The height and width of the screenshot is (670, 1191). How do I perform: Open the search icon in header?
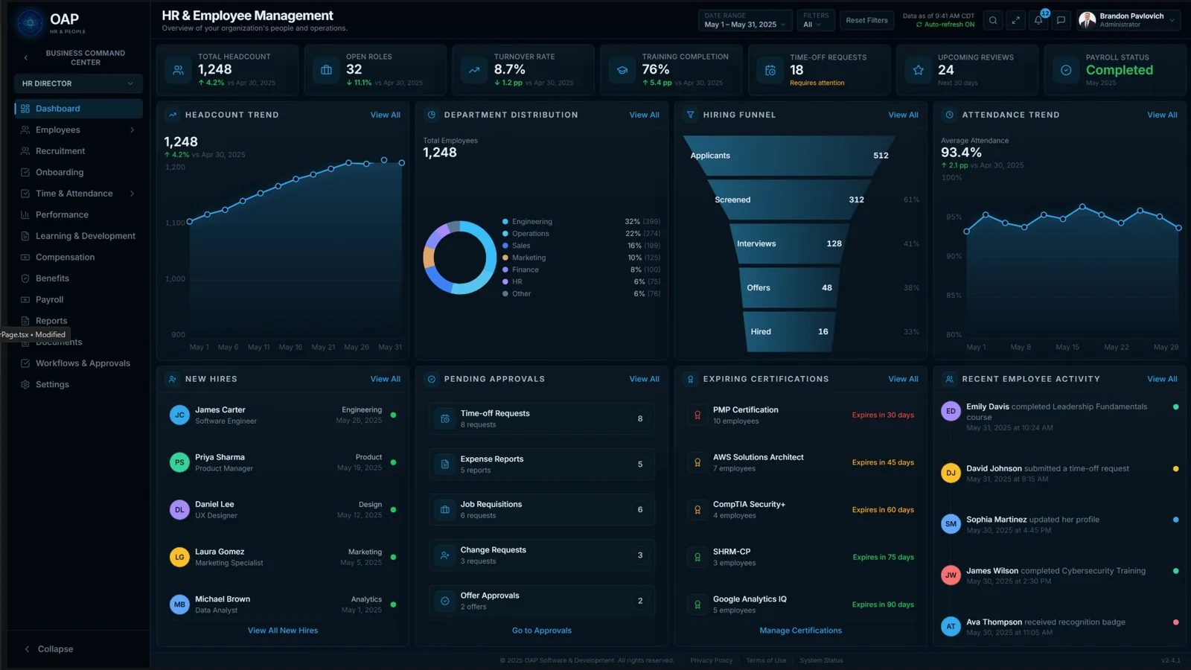tap(993, 21)
